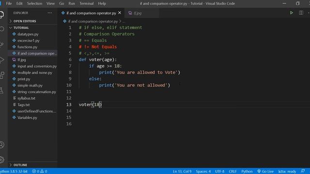Open the View menu

click(50, 3)
